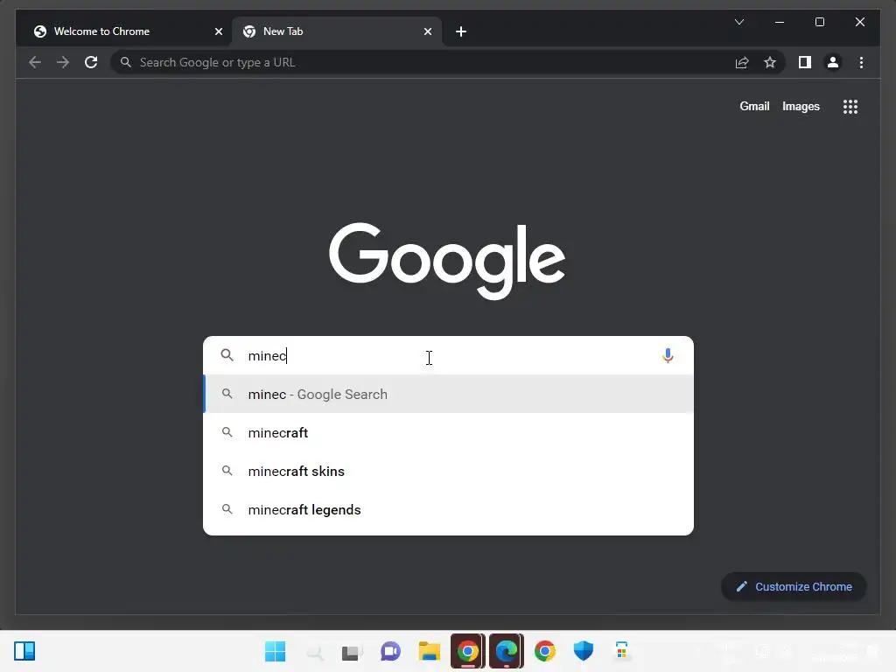The image size is (896, 672).
Task: Open Chrome's three-dot menu
Action: [861, 62]
